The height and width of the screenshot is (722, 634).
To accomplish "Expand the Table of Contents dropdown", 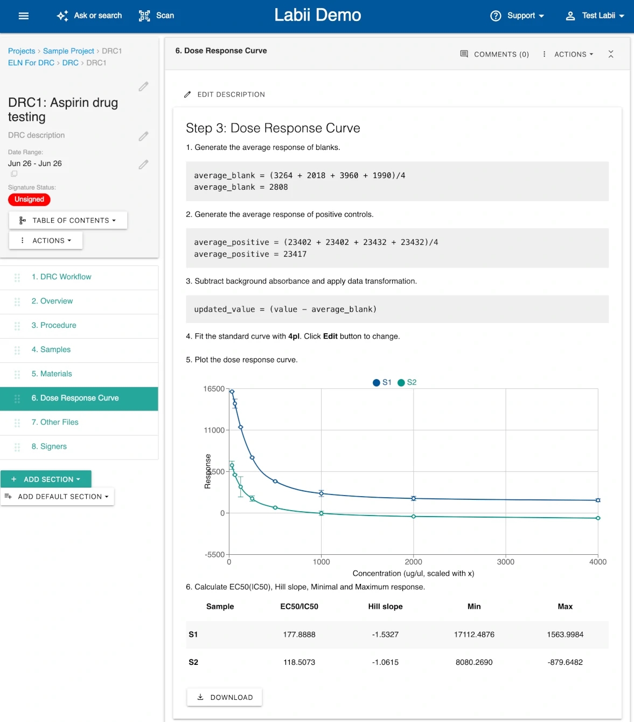I will (68, 221).
